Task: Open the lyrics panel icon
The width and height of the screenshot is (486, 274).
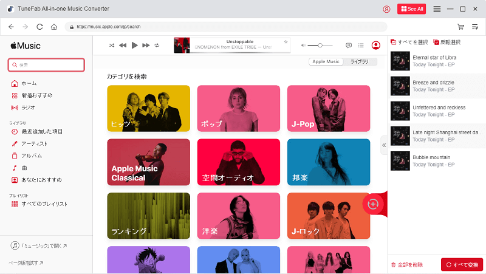Action: pos(349,46)
